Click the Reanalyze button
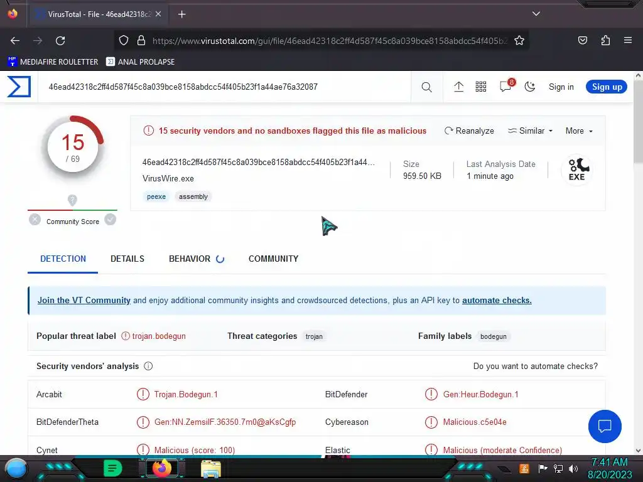This screenshot has width=643, height=482. 469,131
